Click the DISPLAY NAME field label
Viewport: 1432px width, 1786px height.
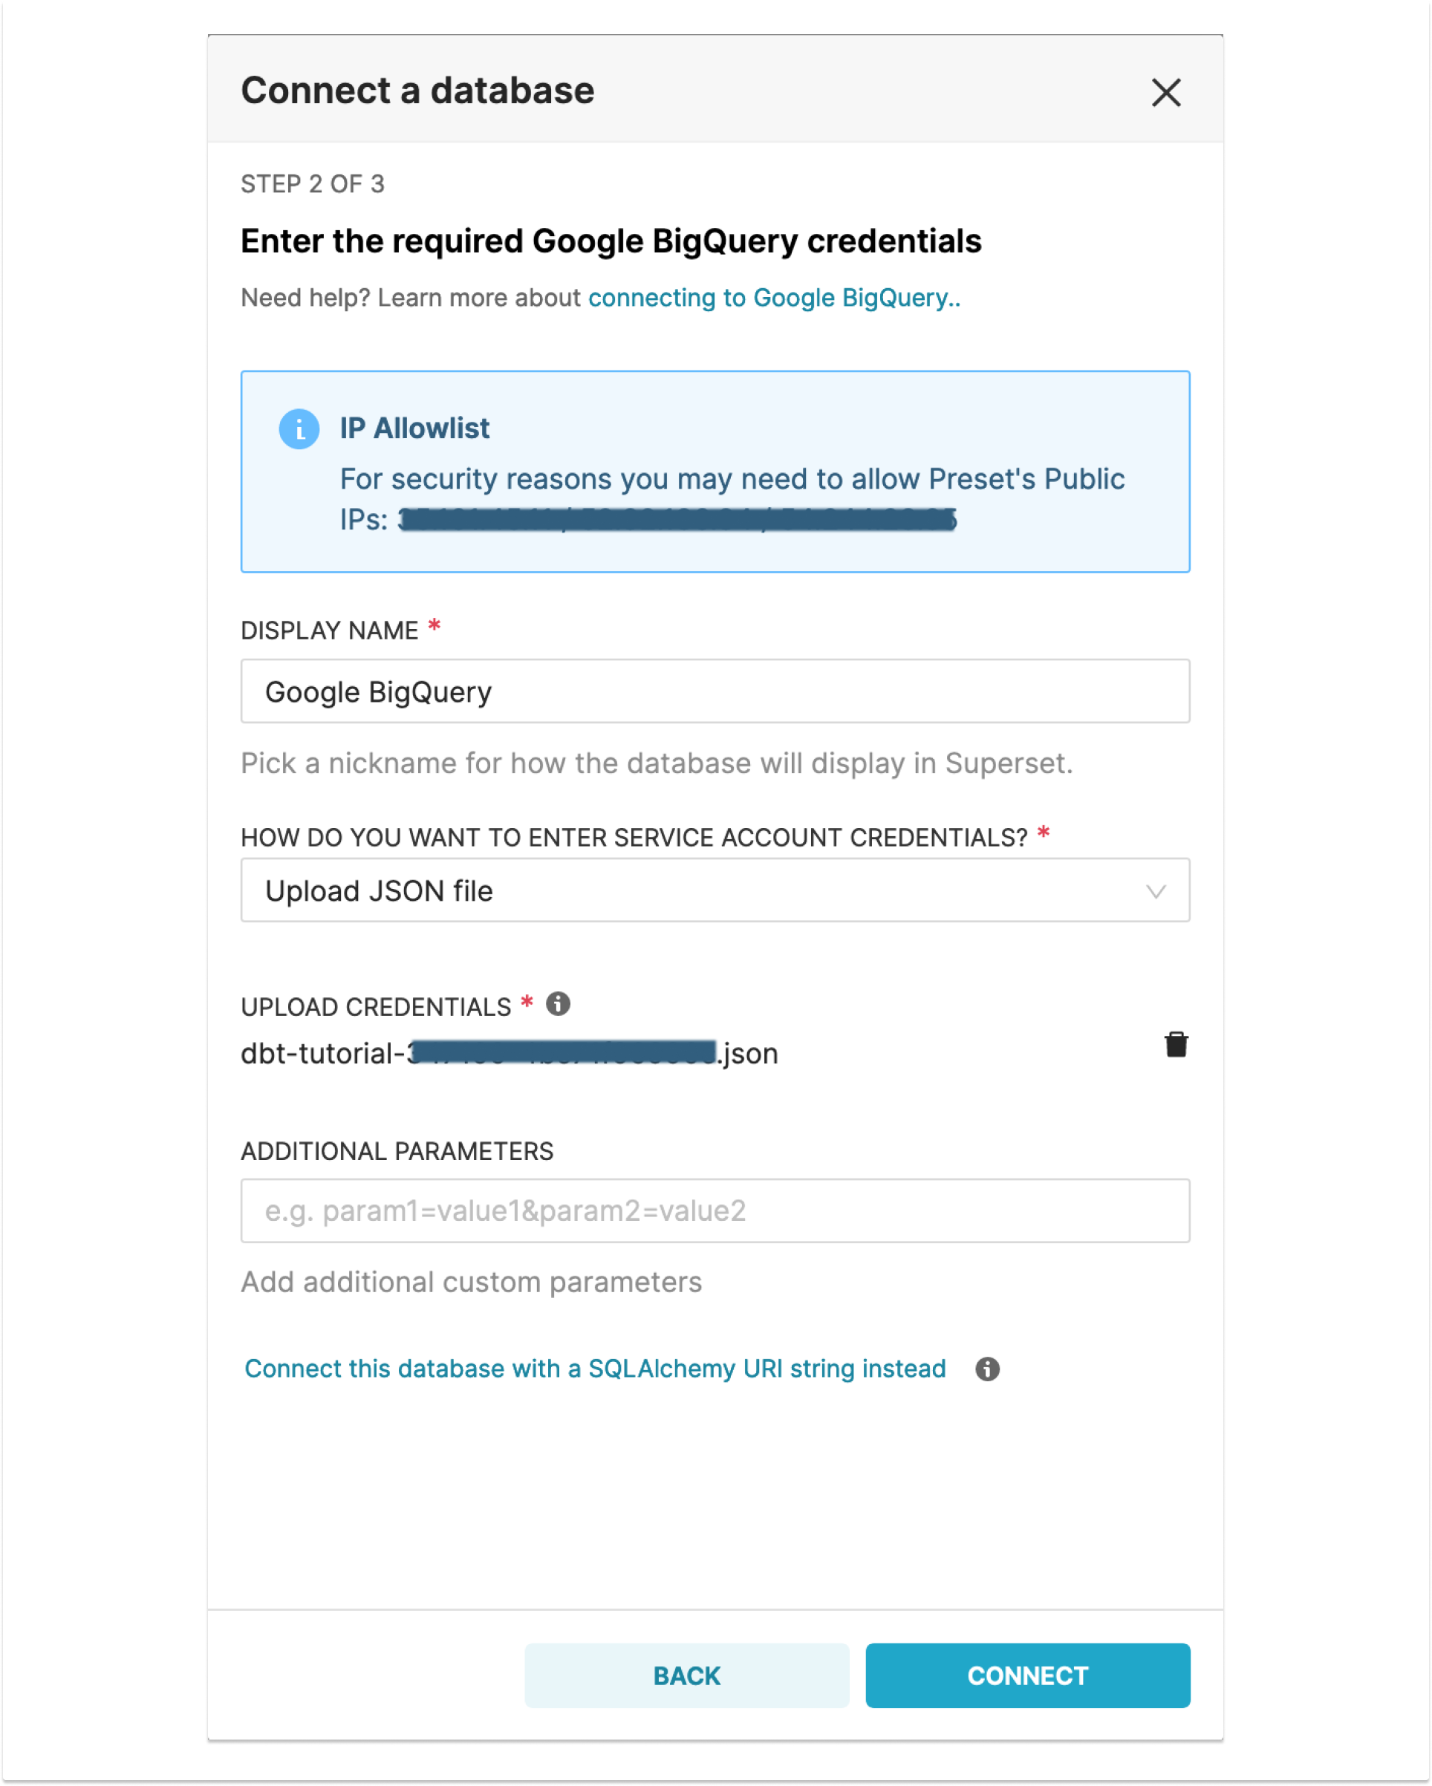pyautogui.click(x=329, y=631)
